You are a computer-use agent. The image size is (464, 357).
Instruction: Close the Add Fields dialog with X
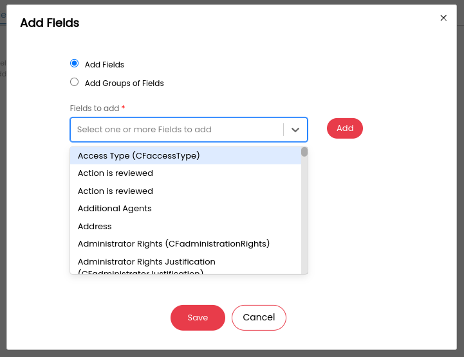click(x=443, y=18)
